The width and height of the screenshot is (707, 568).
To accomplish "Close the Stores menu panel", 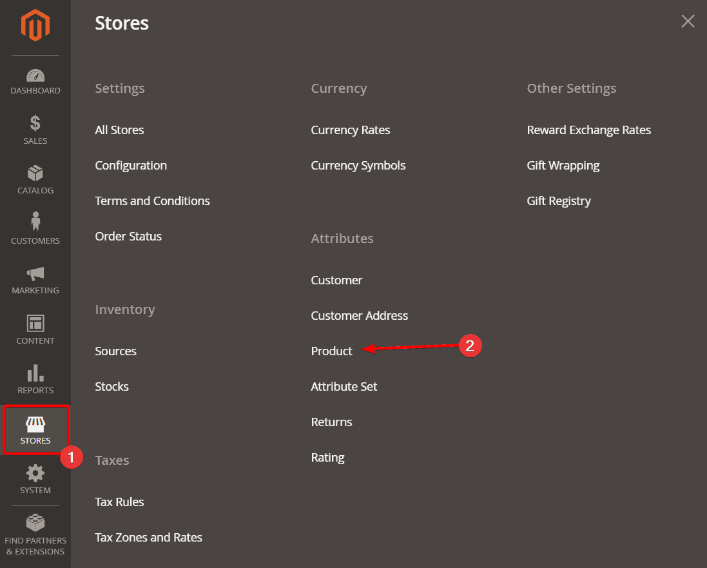I will [x=688, y=21].
